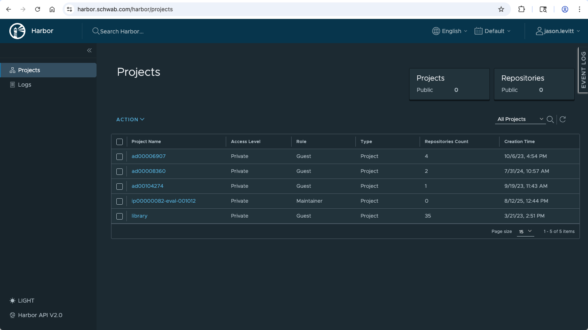Click the Harbor lighthouse logo
Screen dimensions: 588x330
click(17, 31)
